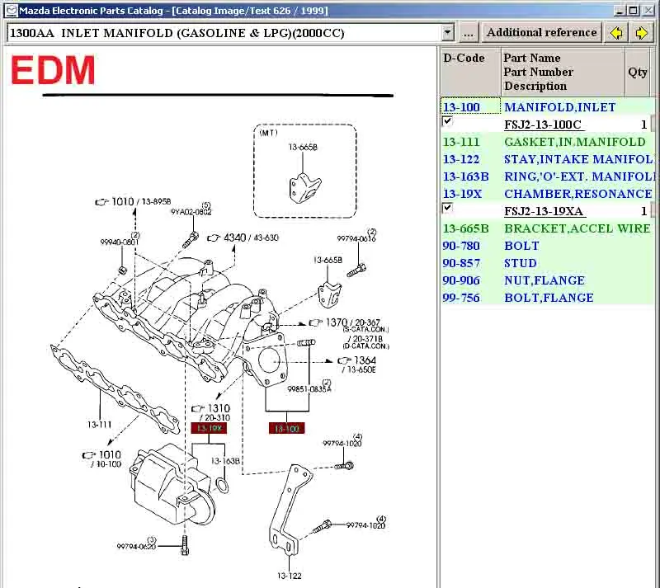Minimize the Mazda Electronic Parts Catalog window
This screenshot has width=660, height=588.
tap(618, 11)
